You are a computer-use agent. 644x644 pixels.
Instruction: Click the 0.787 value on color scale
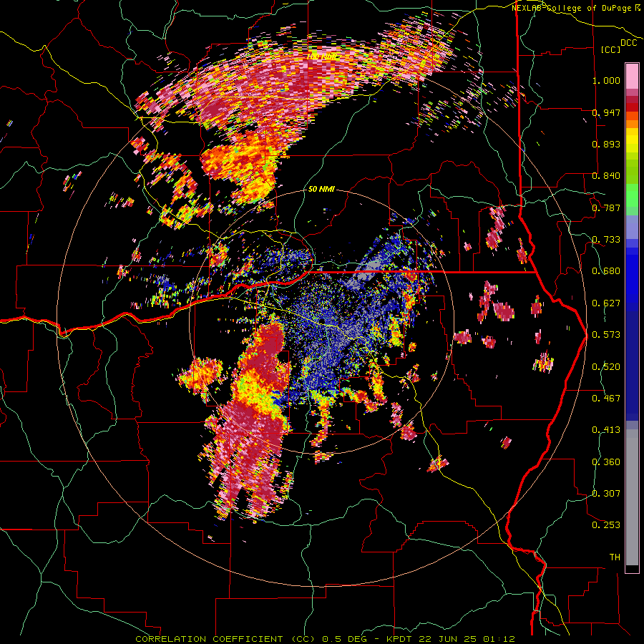click(606, 208)
